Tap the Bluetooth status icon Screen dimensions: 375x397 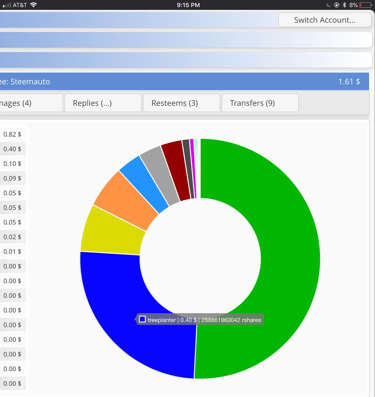click(x=344, y=5)
